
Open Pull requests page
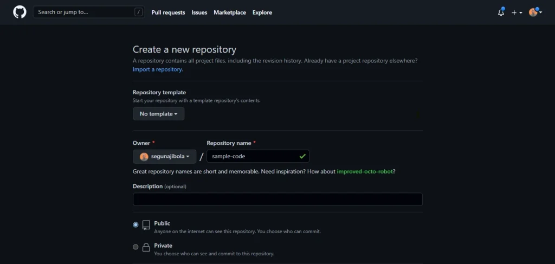(168, 12)
